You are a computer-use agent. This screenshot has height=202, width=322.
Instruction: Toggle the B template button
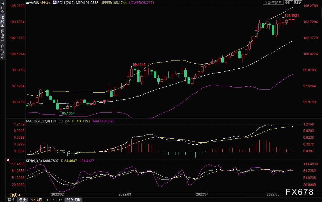53,200
